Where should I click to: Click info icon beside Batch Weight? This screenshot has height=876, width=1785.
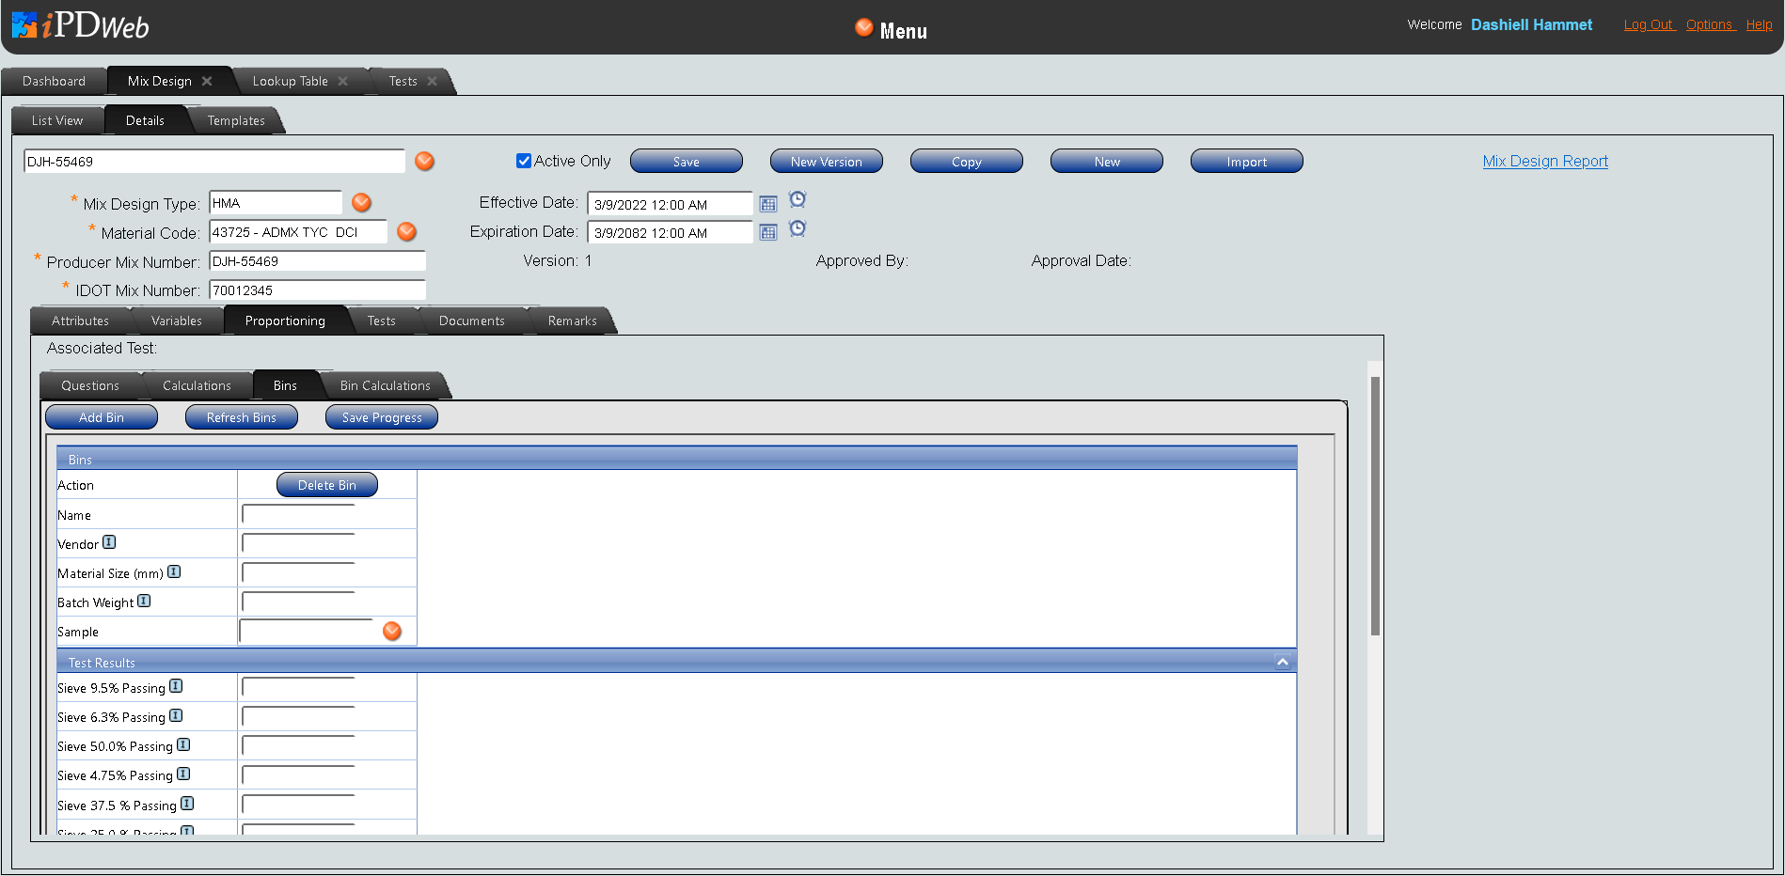pos(144,602)
